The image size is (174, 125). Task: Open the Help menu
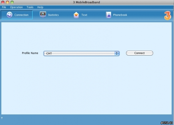(40, 7)
